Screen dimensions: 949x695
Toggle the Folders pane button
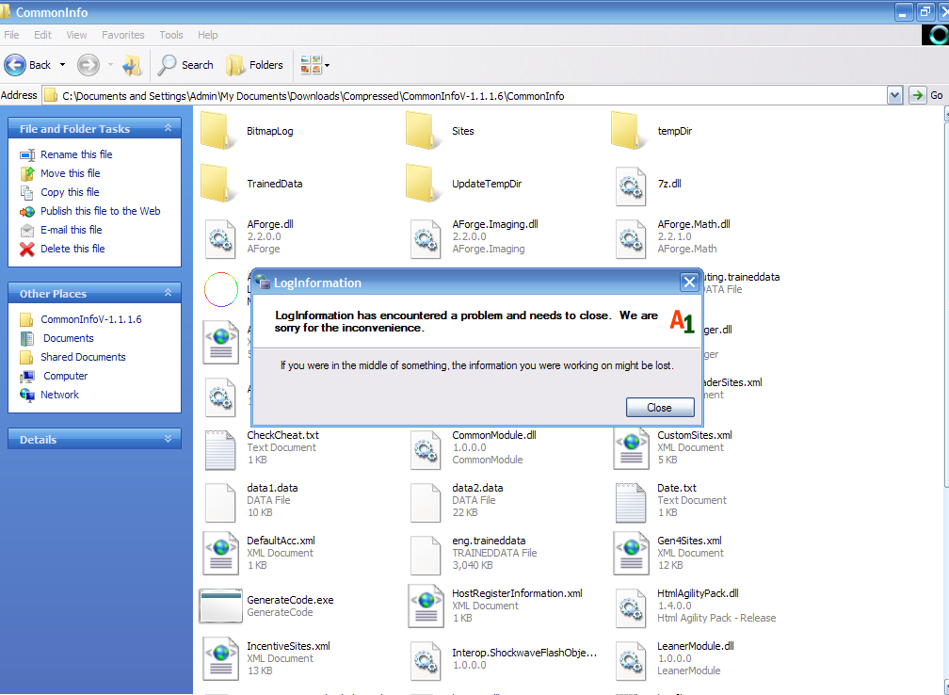(x=255, y=65)
